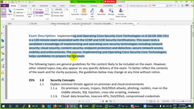Image resolution: width=194 pixels, height=109 pixels.
Task: Close the 300-701-SCOR document tab
Action: pos(138,24)
